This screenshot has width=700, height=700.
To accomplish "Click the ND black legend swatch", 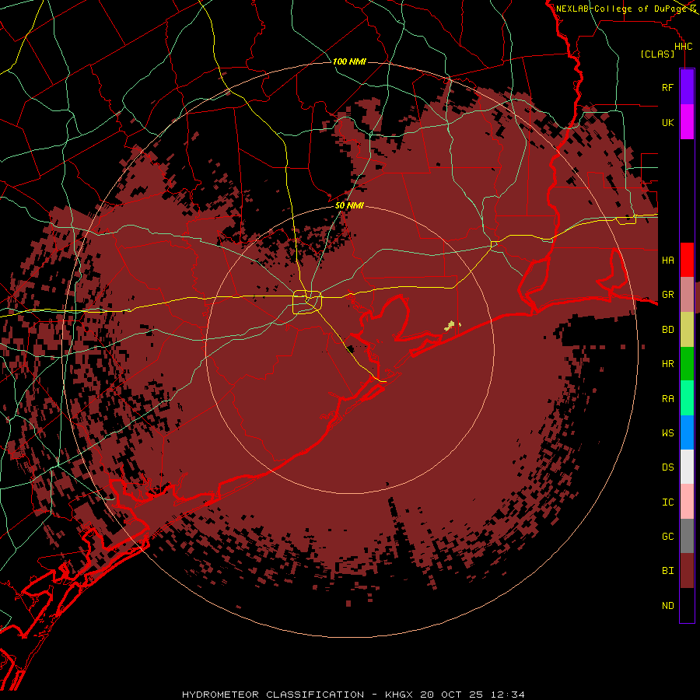I will tap(687, 605).
